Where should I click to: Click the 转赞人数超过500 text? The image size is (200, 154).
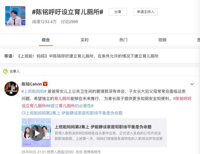(x=60, y=152)
